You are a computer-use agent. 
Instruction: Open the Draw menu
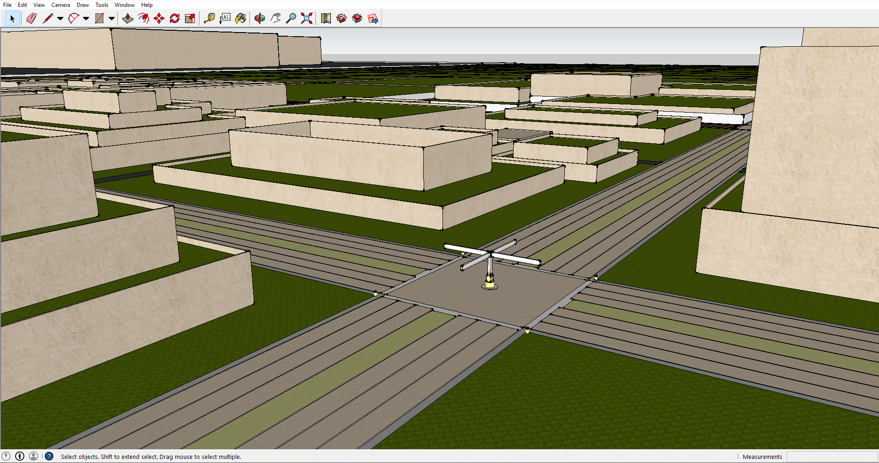click(x=83, y=5)
